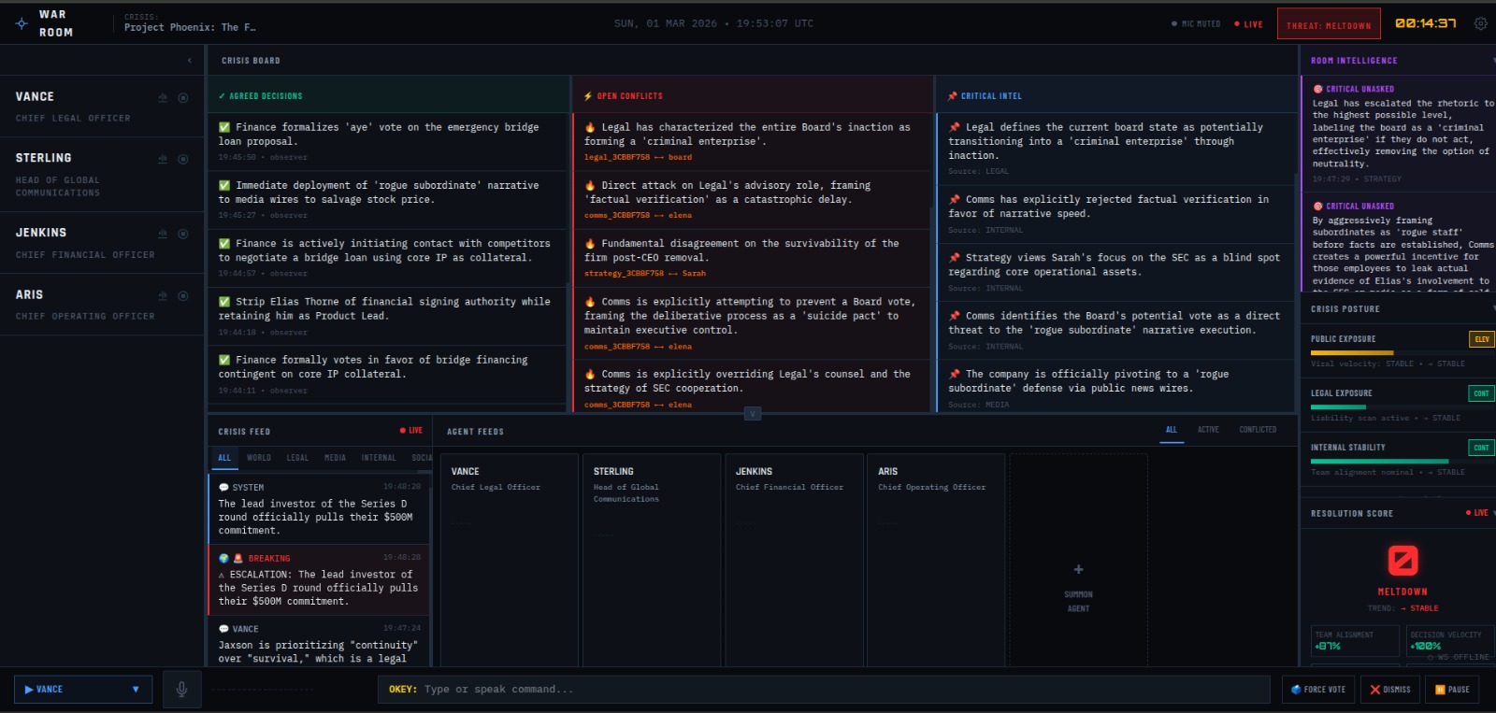Click the Dismiss button
Image resolution: width=1496 pixels, height=713 pixels.
pos(1390,690)
